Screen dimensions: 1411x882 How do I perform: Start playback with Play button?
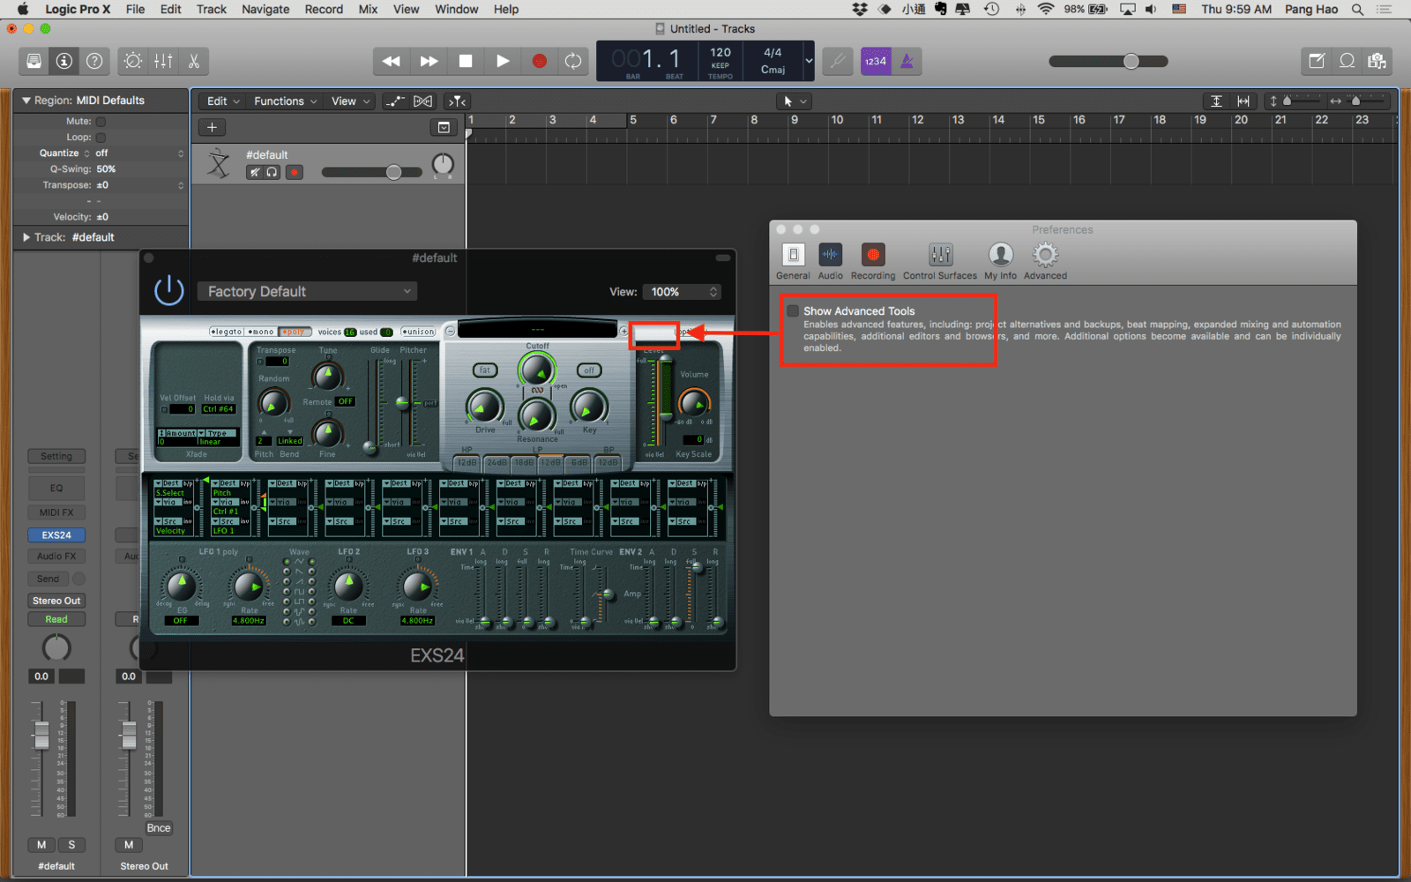tap(503, 61)
